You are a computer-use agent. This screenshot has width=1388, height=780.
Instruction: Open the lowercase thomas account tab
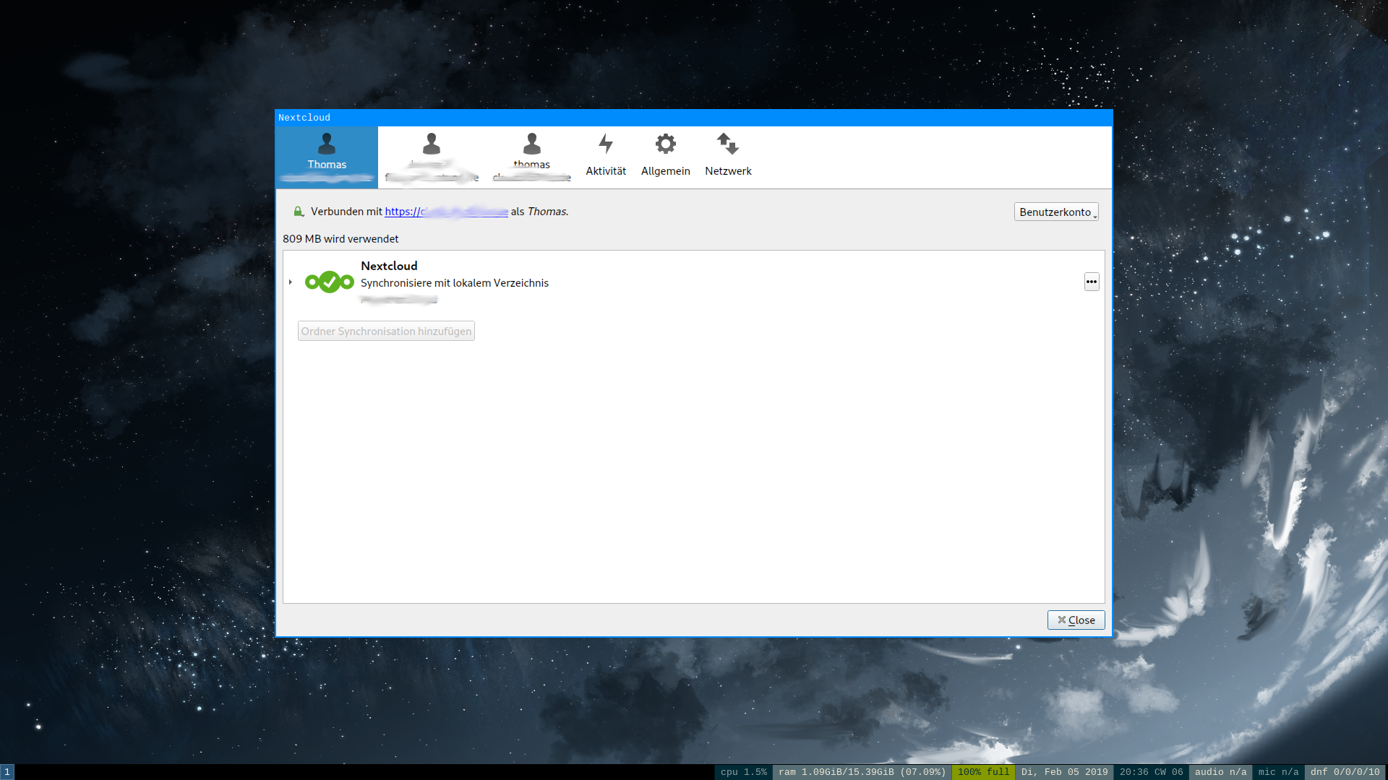(532, 157)
